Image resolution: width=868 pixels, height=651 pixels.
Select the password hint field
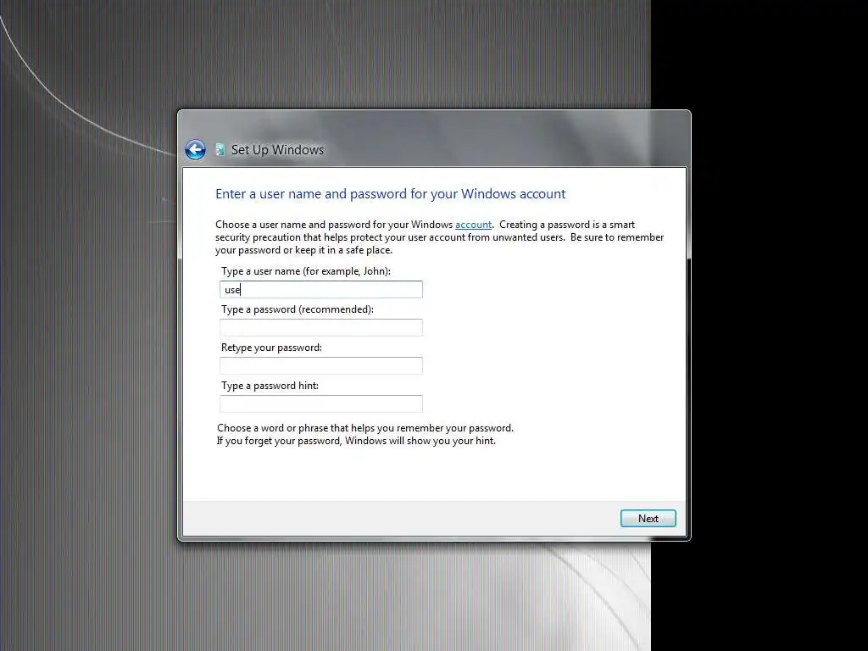(321, 404)
